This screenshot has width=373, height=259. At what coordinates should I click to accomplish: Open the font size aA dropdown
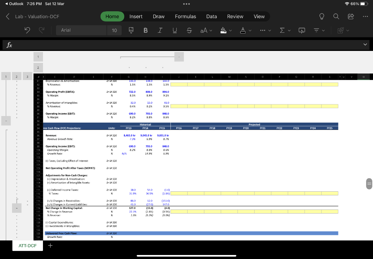[206, 31]
